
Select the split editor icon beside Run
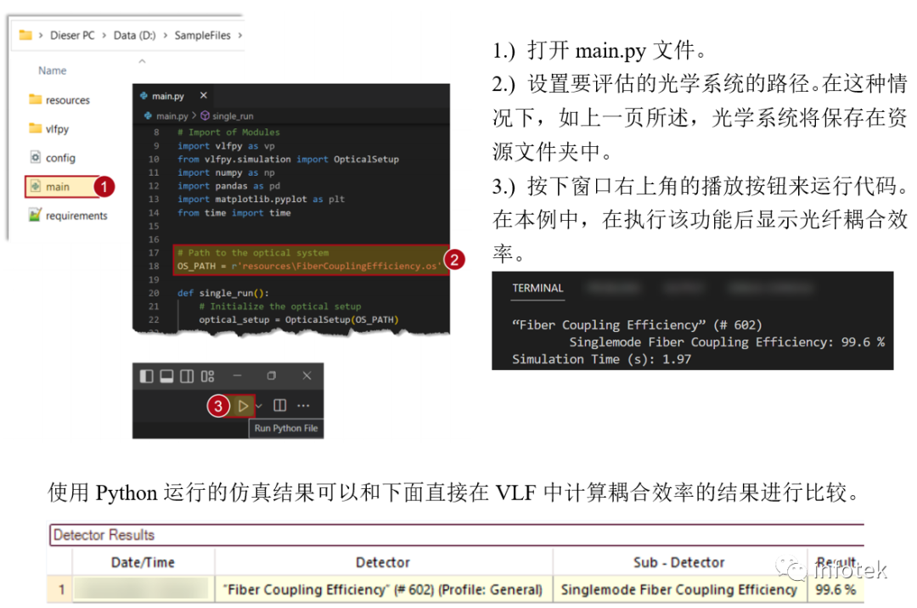(x=280, y=405)
